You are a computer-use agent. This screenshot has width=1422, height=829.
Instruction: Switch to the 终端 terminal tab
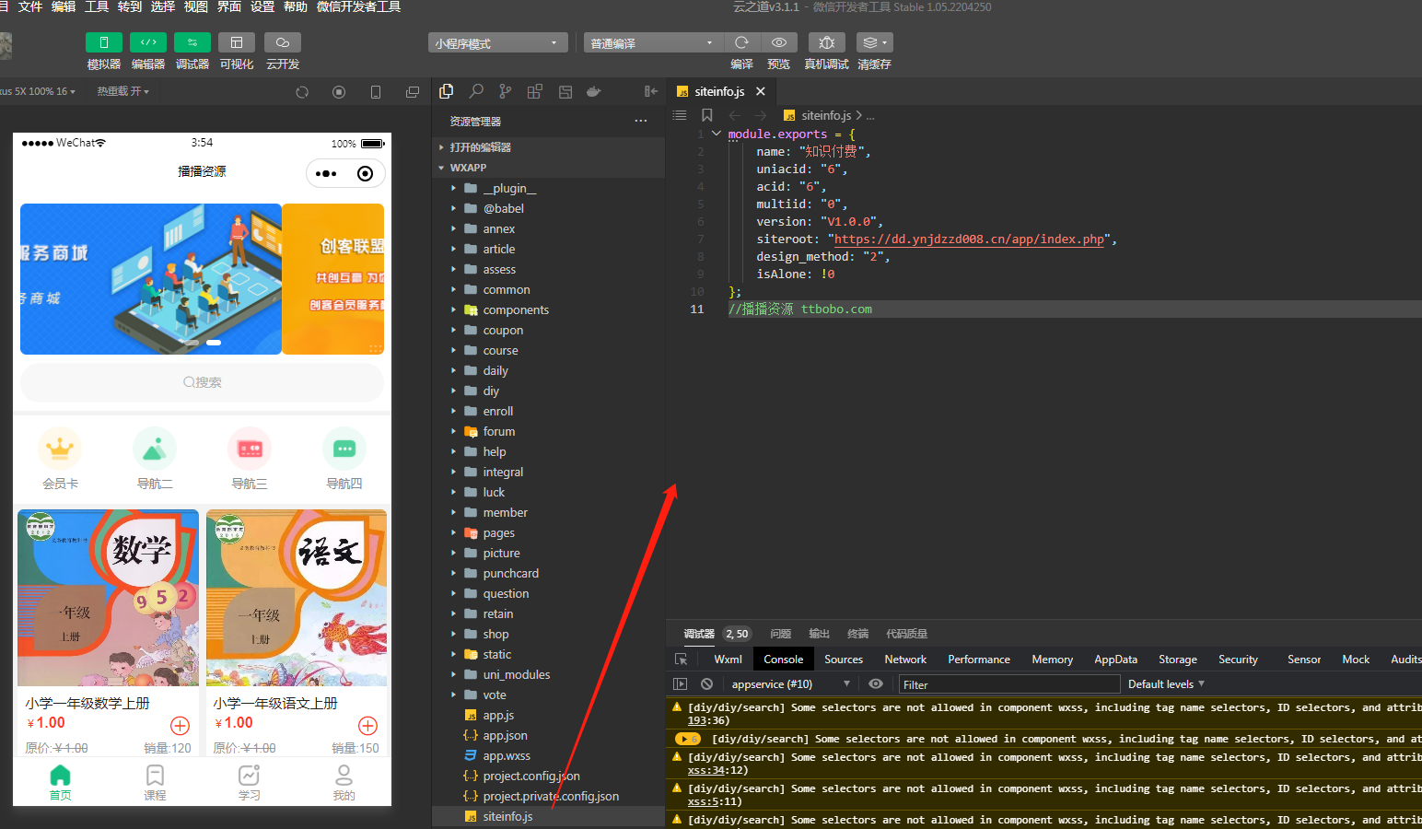tap(858, 634)
